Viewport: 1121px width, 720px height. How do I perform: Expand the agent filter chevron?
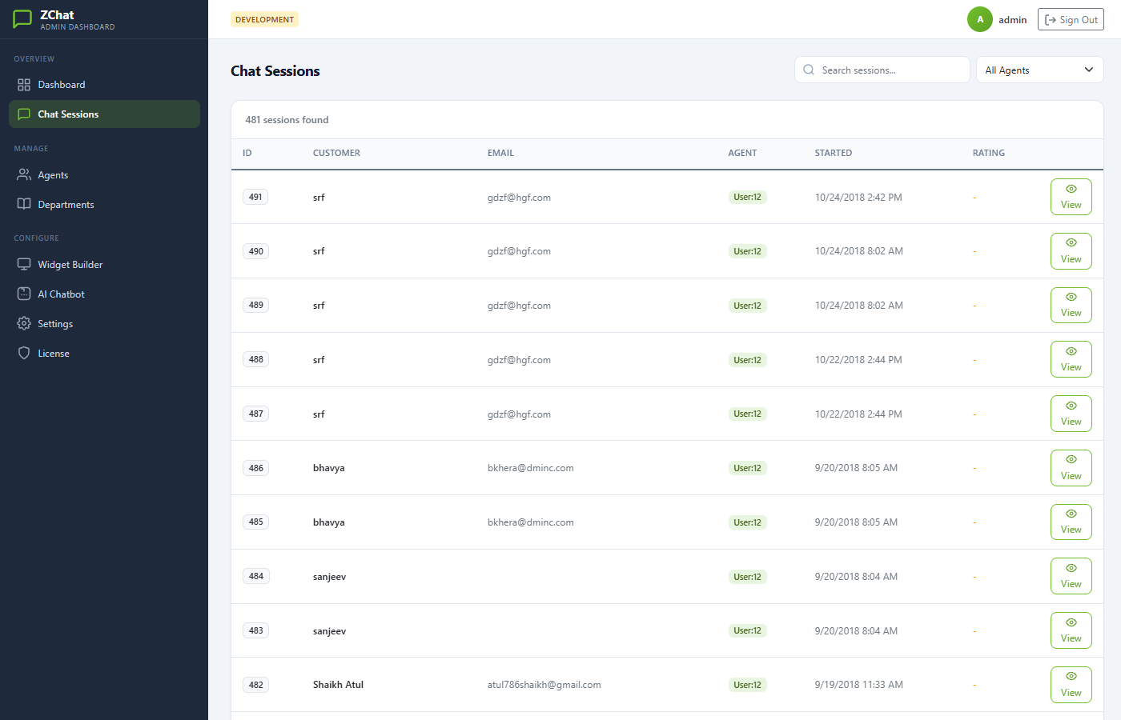coord(1089,70)
